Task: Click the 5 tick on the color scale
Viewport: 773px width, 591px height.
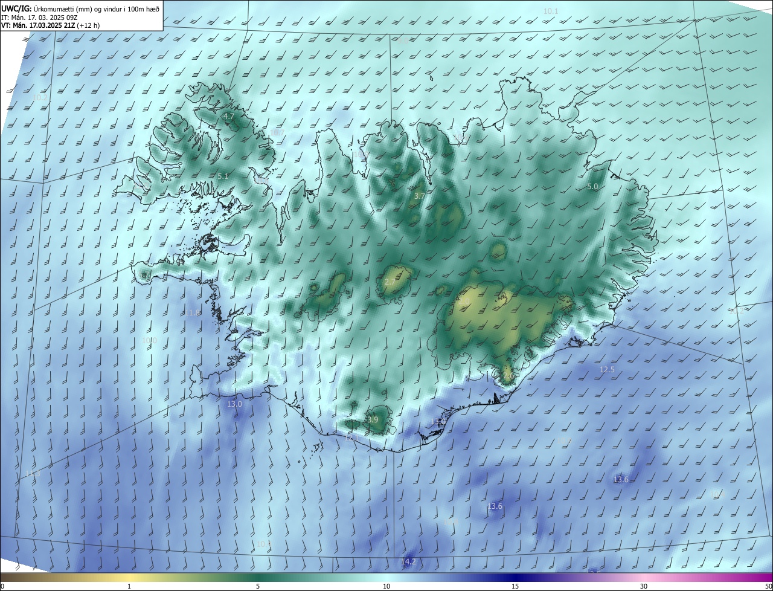Action: click(x=258, y=586)
